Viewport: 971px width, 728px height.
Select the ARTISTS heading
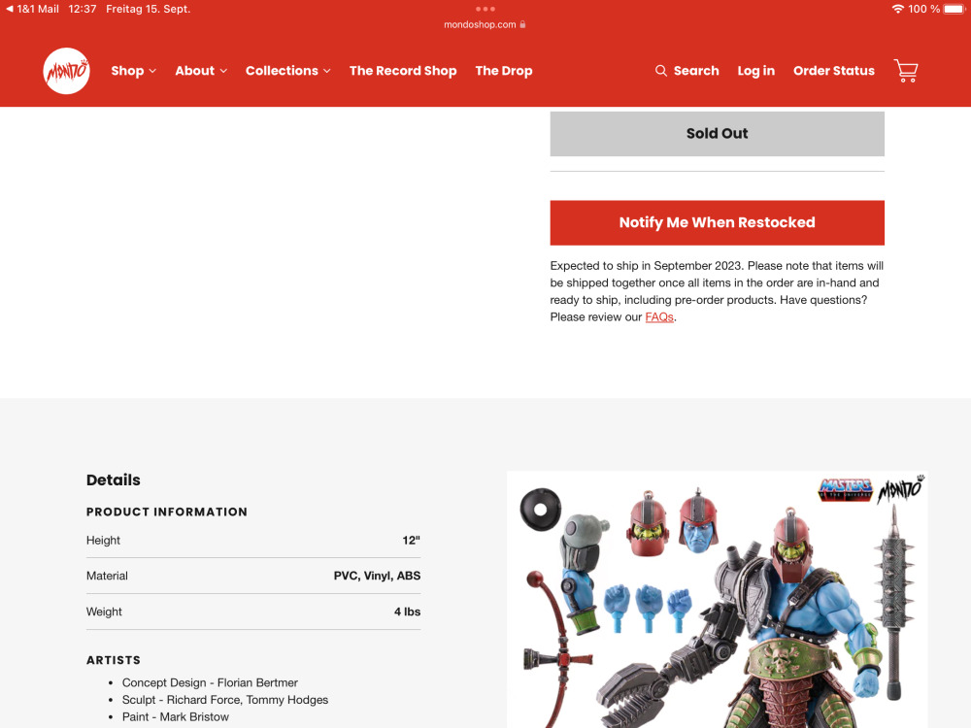(x=114, y=660)
